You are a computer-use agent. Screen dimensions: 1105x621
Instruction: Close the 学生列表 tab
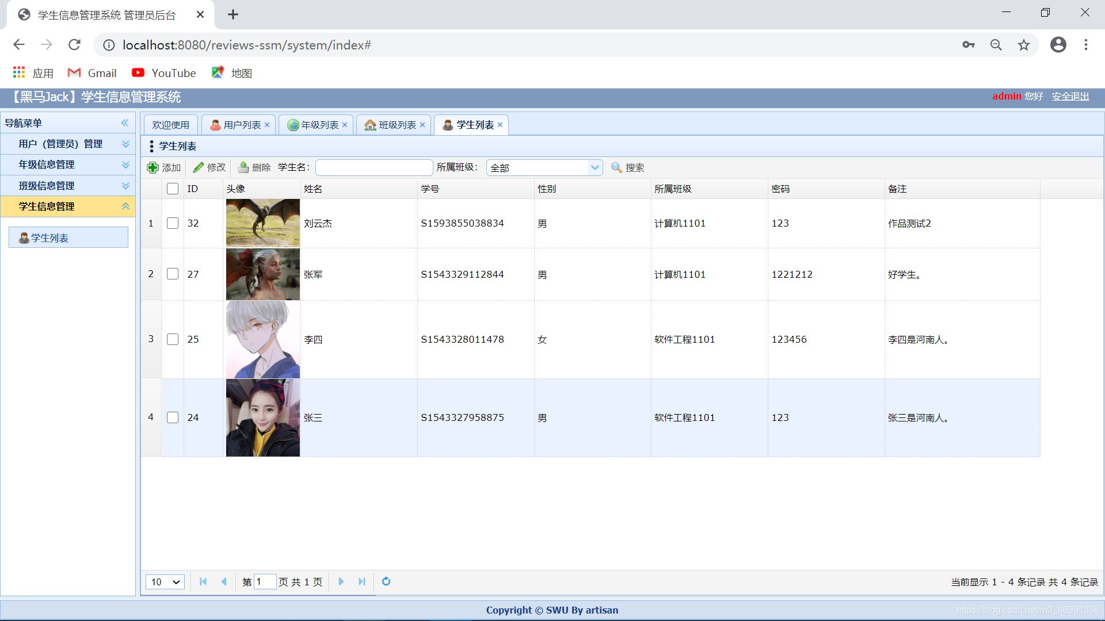click(x=500, y=125)
